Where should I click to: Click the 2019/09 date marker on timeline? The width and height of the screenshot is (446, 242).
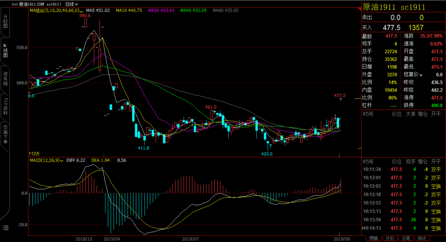(342, 239)
